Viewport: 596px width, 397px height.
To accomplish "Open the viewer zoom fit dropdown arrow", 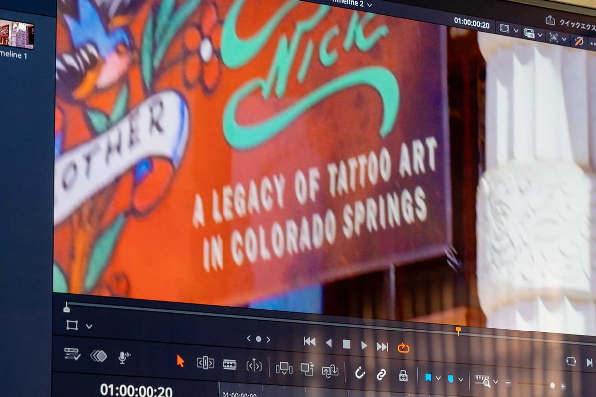I will [565, 38].
